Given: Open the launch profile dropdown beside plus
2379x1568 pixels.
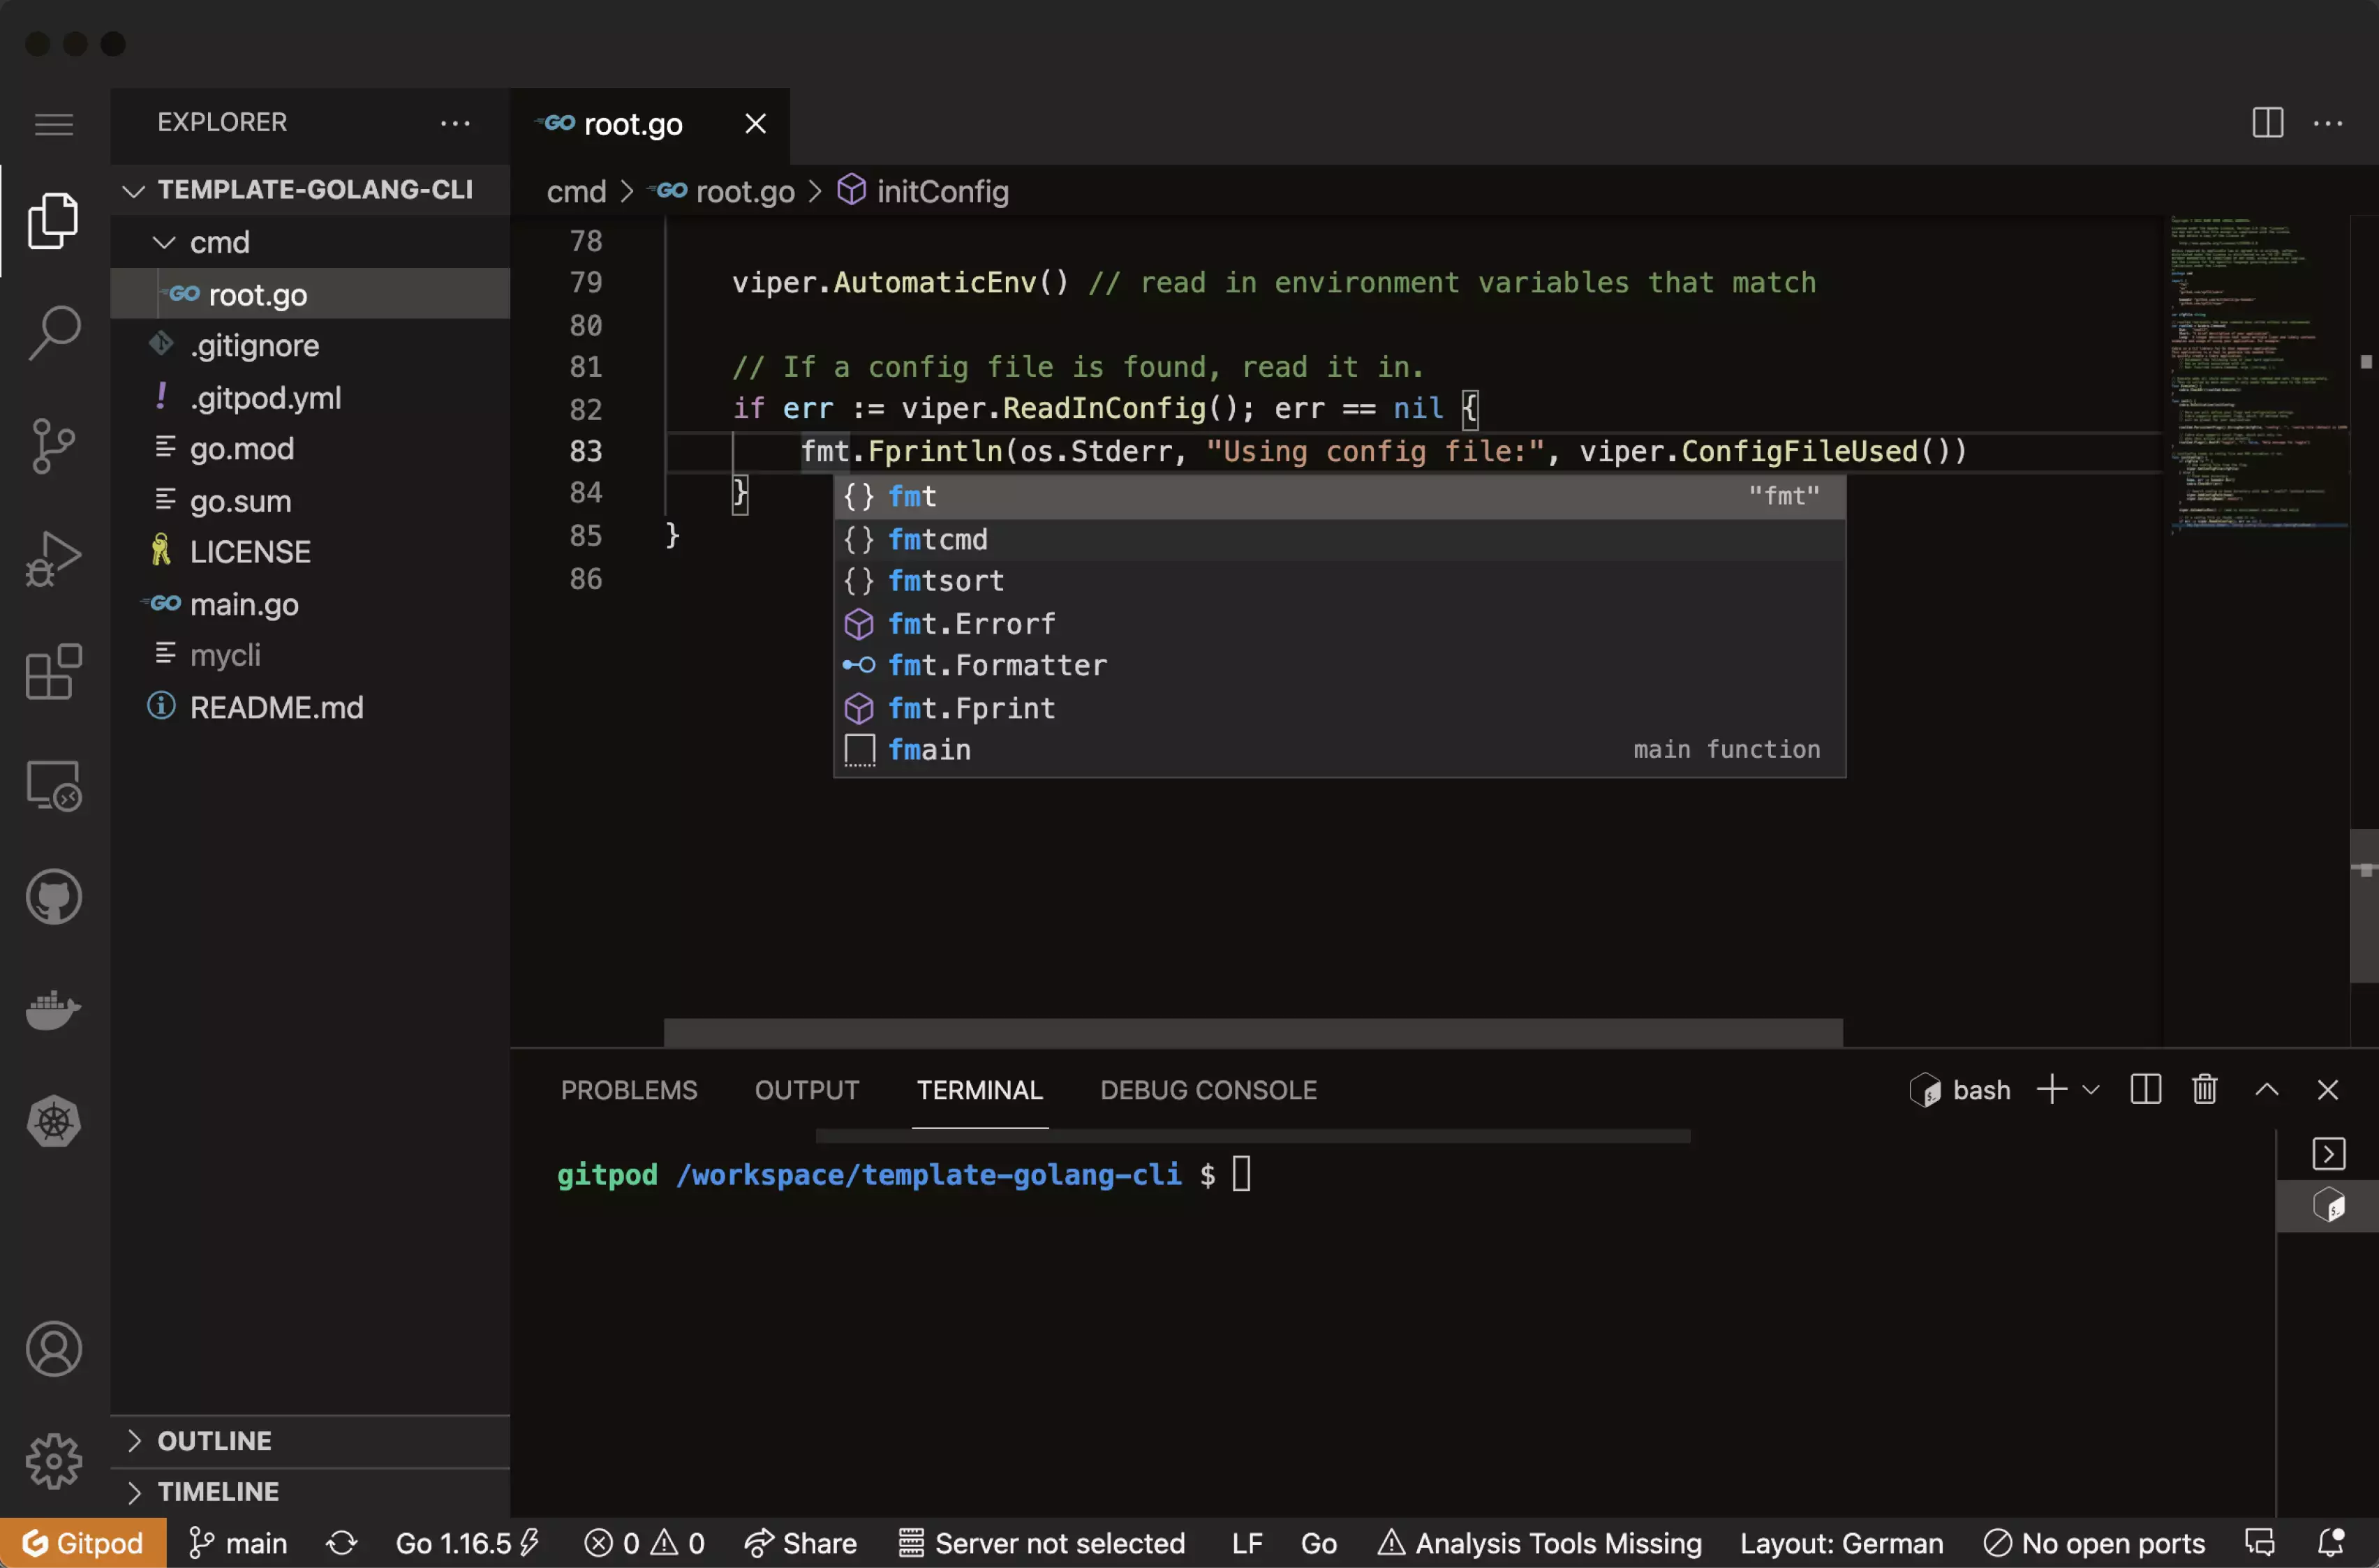Looking at the screenshot, I should pos(2090,1090).
